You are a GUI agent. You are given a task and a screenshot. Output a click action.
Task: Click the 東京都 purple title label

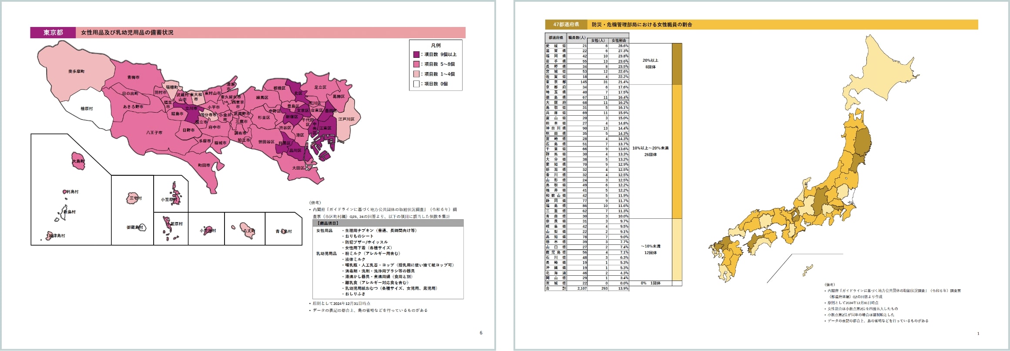pos(53,33)
